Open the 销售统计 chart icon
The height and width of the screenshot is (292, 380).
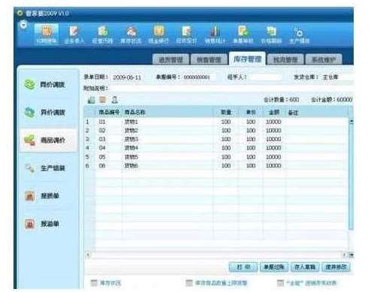(215, 35)
